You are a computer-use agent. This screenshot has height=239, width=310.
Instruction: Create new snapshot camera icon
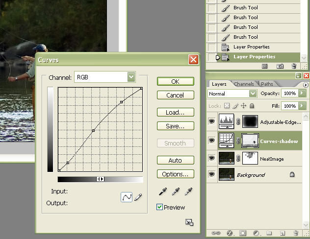(280, 66)
